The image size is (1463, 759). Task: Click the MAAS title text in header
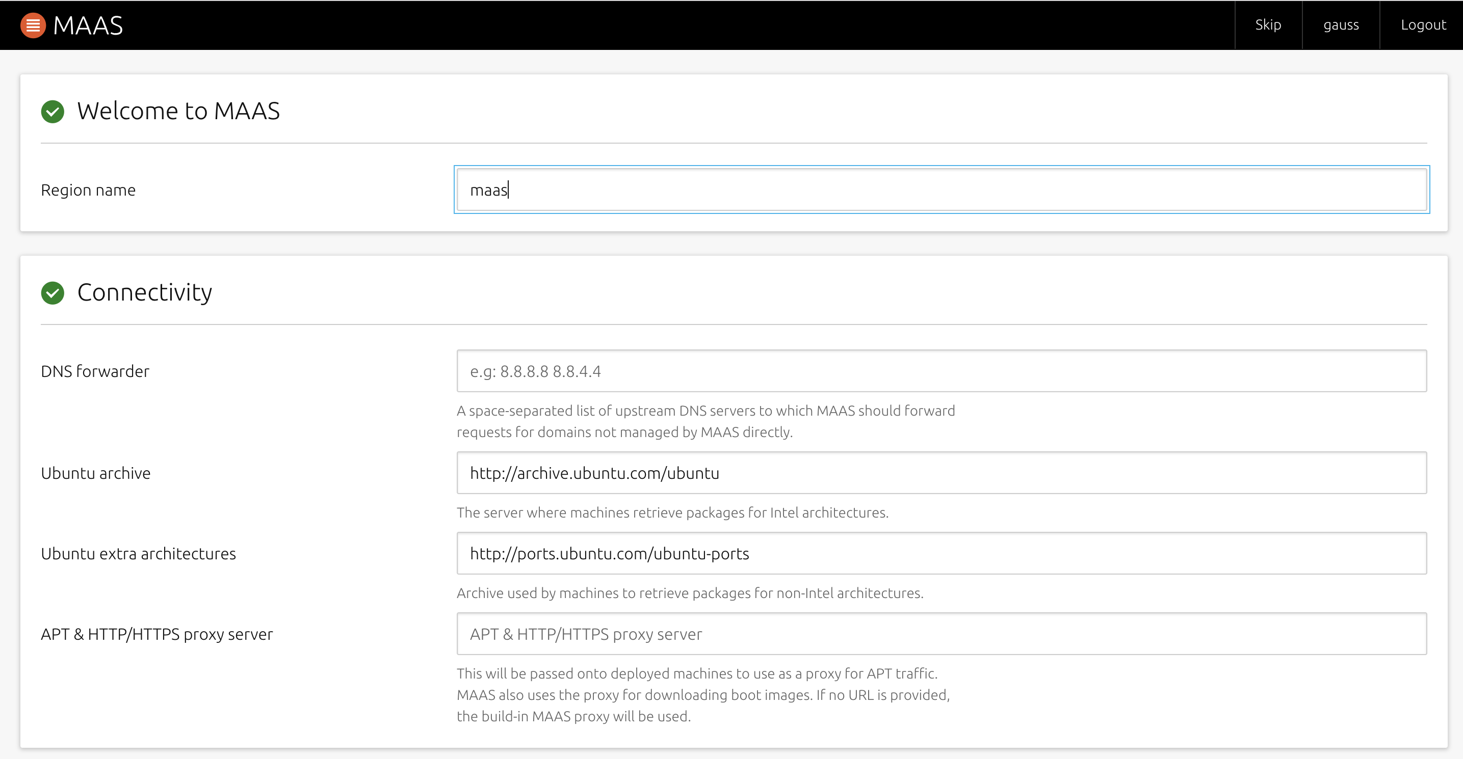click(88, 25)
